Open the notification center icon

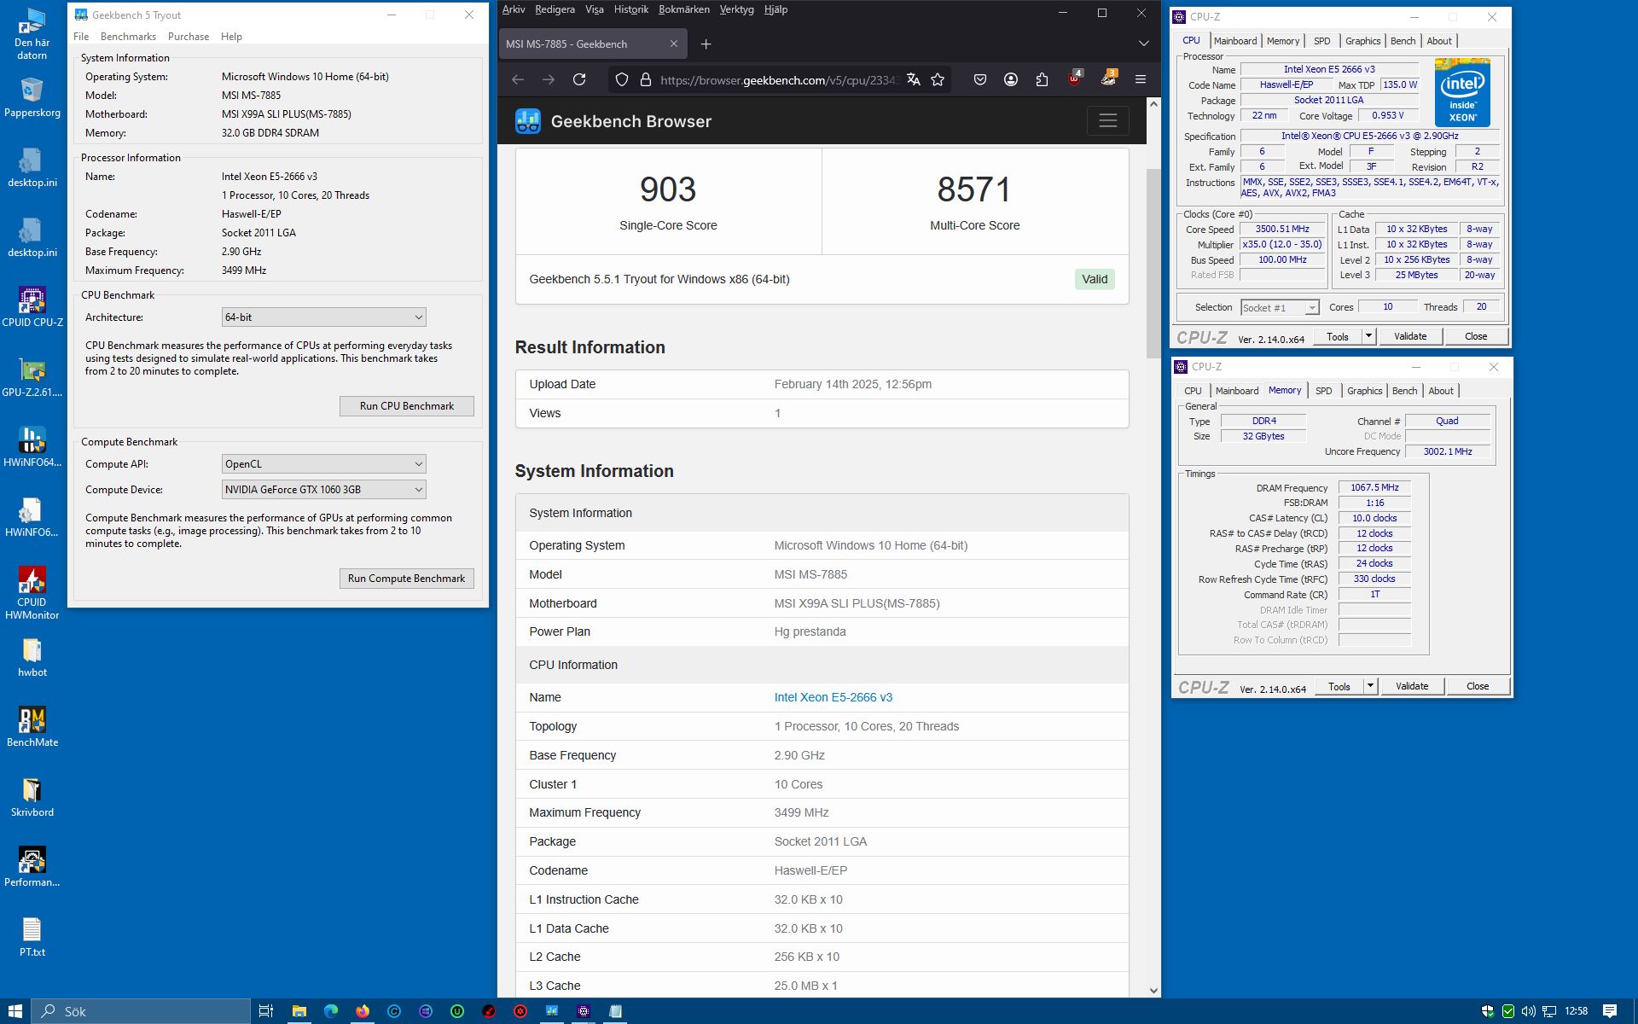click(1610, 1011)
